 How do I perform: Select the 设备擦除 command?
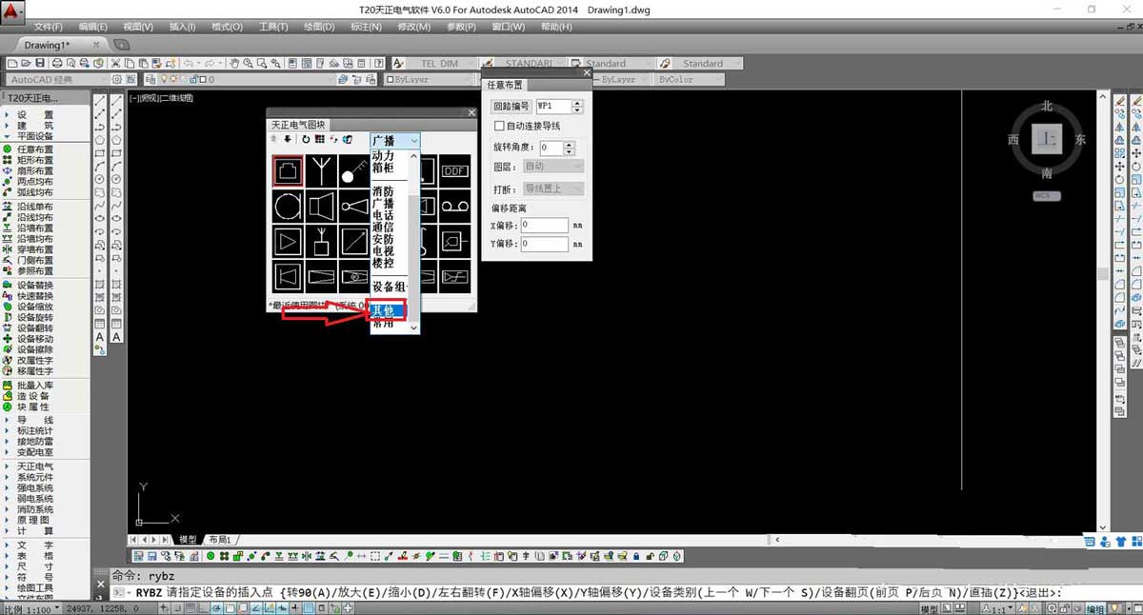tap(34, 349)
